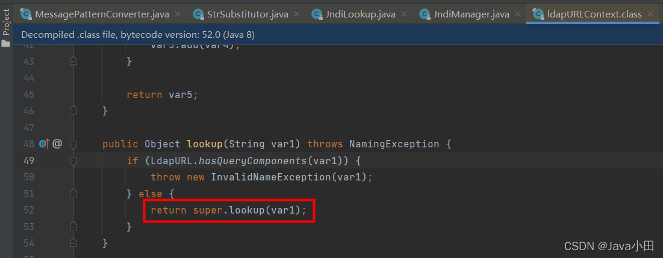
Task: Click super.lookup(var1) in the return statement
Action: (246, 210)
